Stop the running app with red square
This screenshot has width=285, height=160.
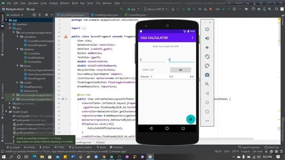point(211,9)
